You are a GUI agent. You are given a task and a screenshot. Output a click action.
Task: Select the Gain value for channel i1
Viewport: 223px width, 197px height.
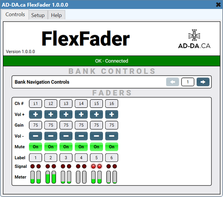(x=36, y=125)
